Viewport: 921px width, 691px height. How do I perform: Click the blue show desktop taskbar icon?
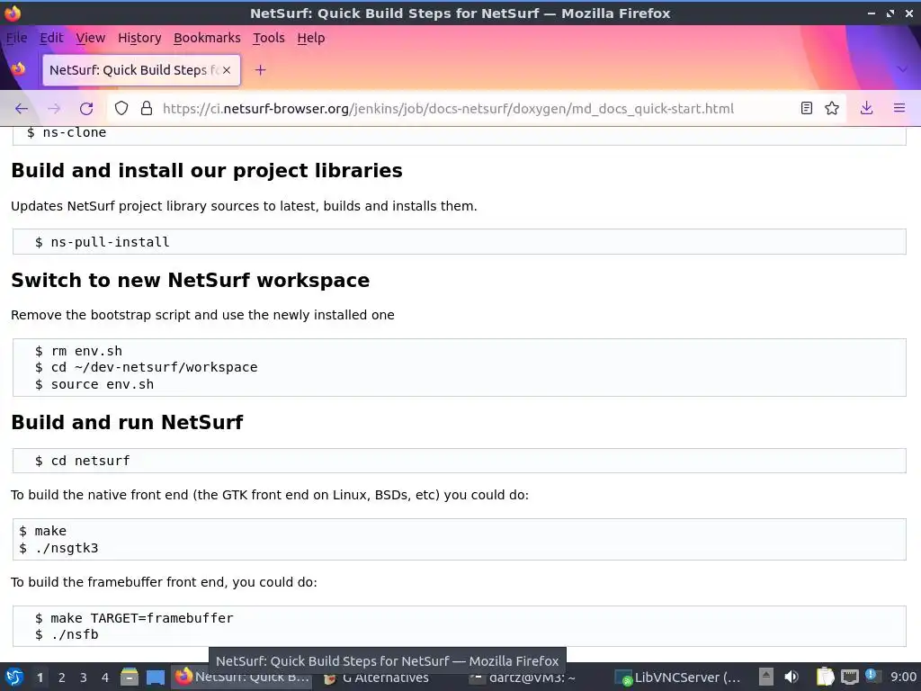(155, 678)
